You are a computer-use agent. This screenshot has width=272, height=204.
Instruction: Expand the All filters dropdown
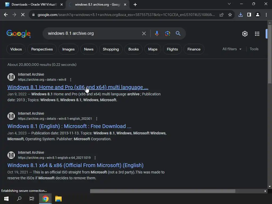pos(232,49)
